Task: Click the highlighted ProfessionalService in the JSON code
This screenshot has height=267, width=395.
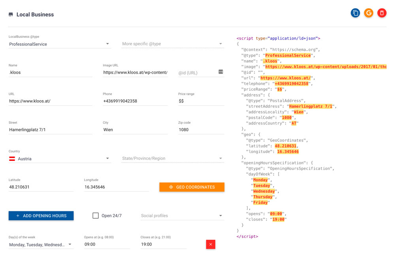Action: [288, 55]
